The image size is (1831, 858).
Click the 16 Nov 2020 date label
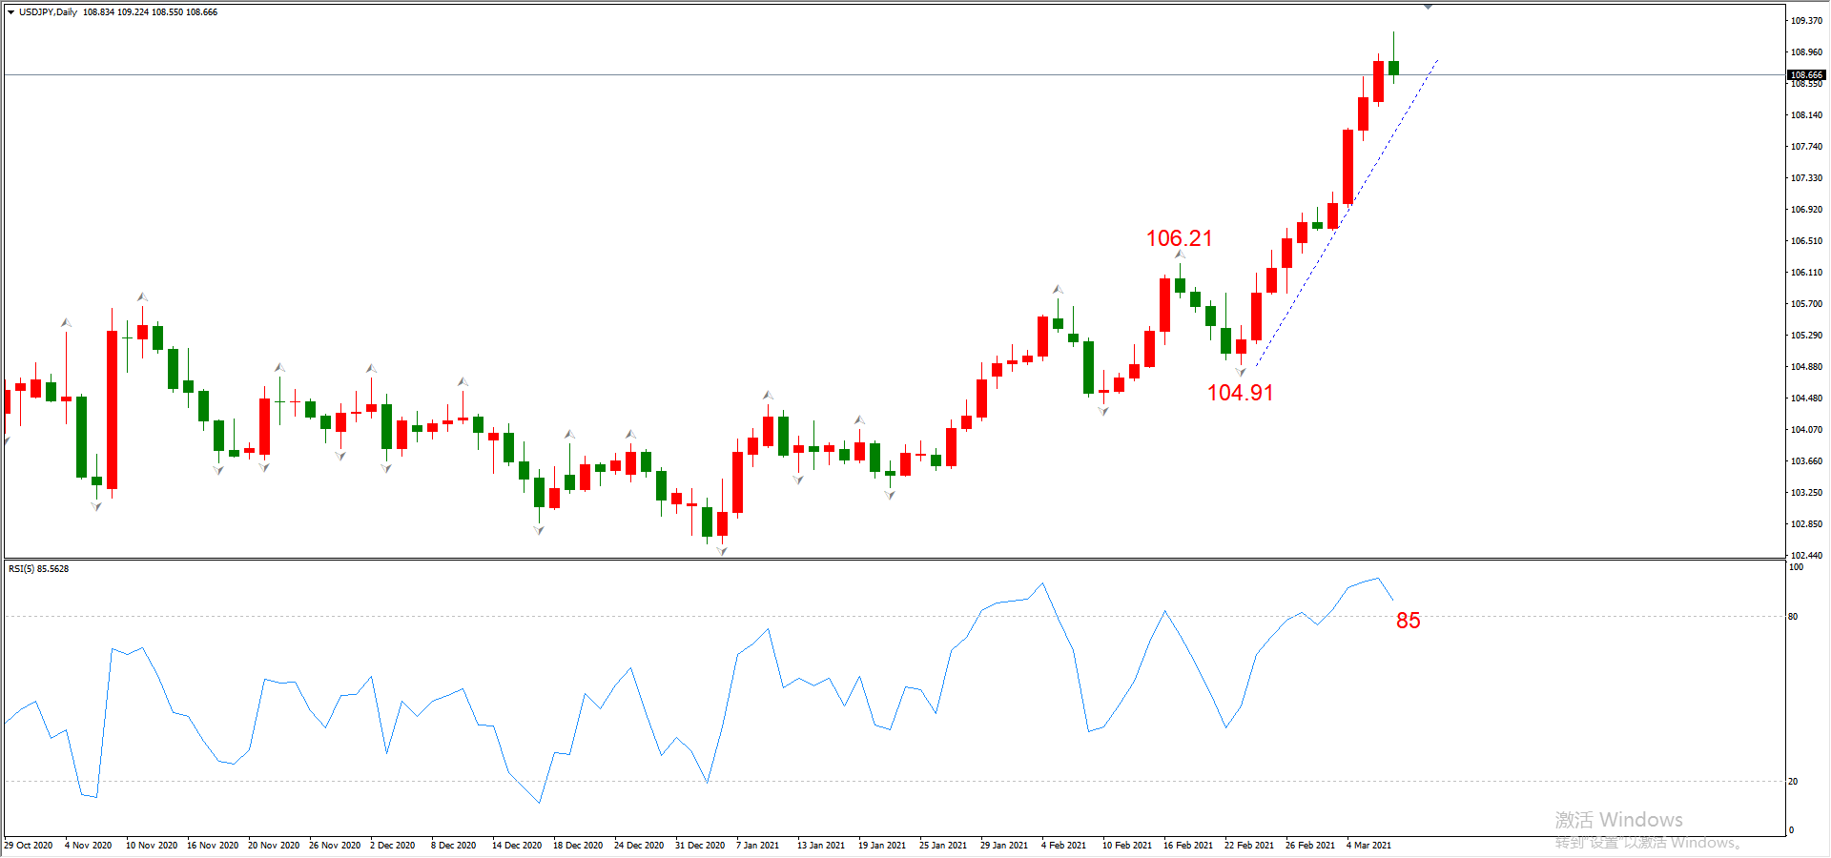[x=213, y=846]
